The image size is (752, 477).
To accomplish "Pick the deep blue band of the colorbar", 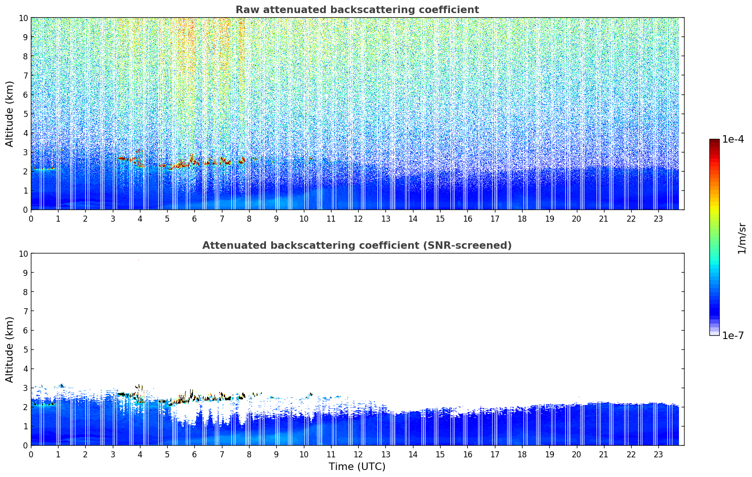I will [714, 304].
